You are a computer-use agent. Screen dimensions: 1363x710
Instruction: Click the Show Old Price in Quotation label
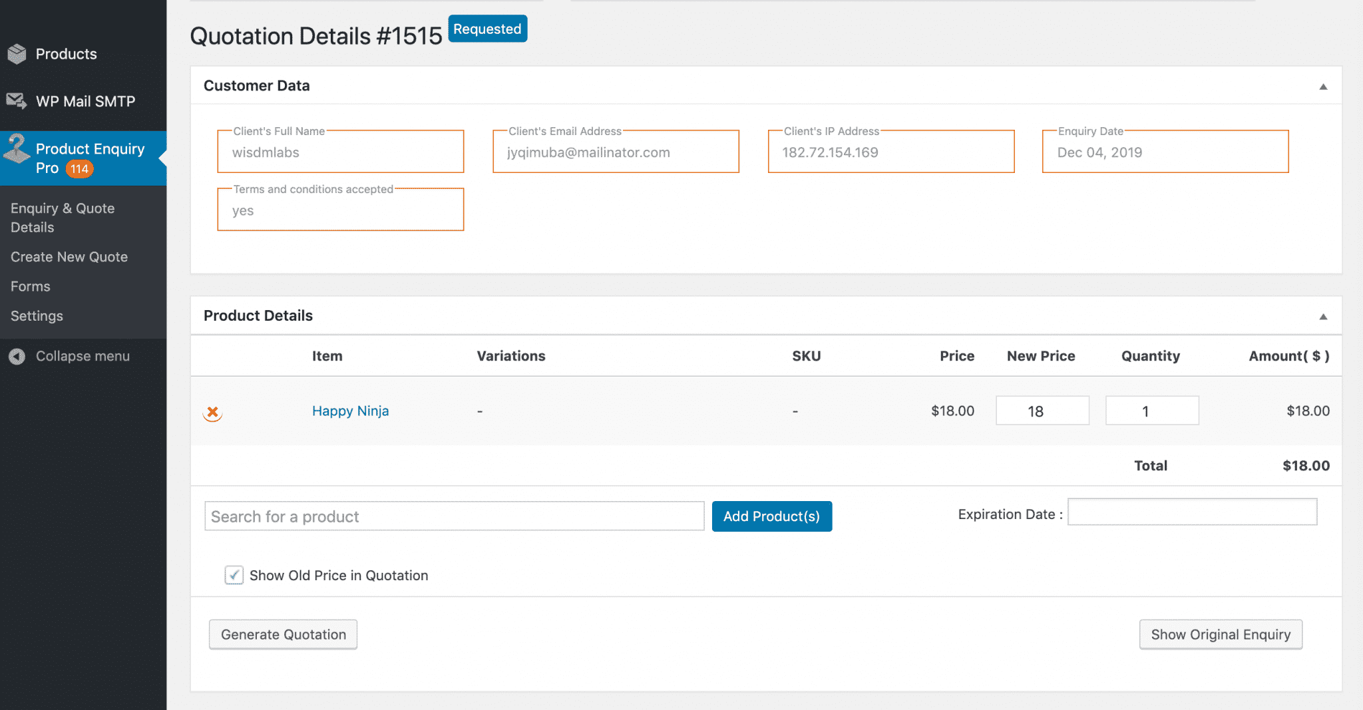click(339, 576)
